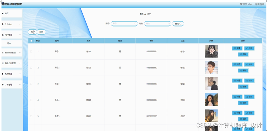Click magnifier icon inside 姓名 search field
The image size is (267, 131).
[169, 24]
